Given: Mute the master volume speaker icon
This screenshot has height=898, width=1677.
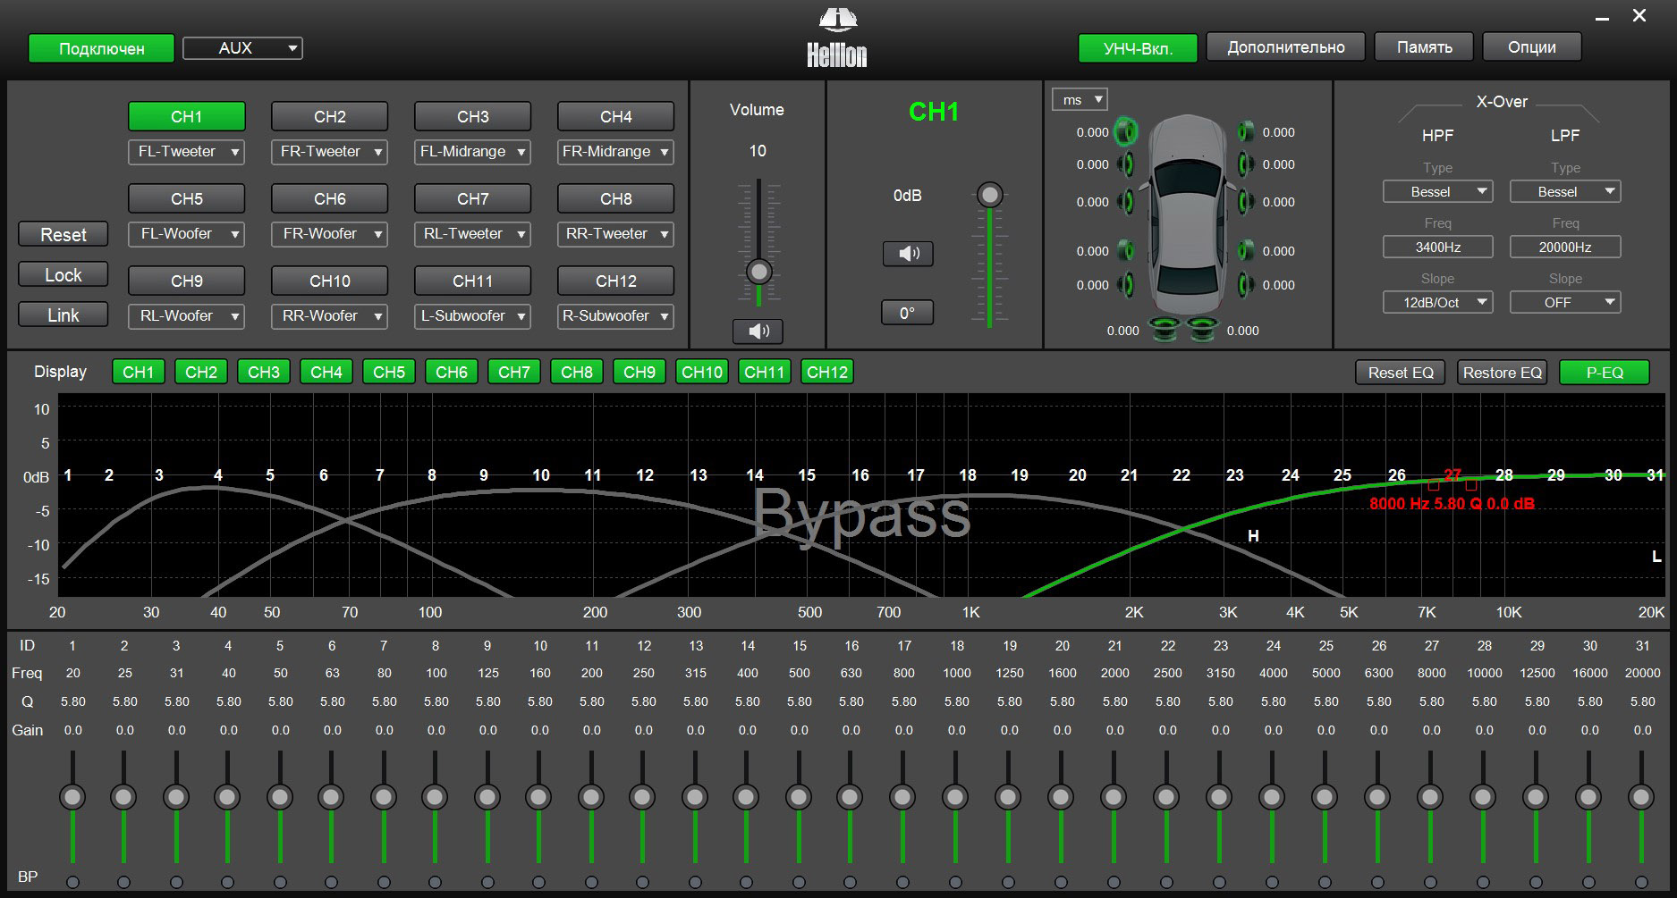Looking at the screenshot, I should 758,332.
